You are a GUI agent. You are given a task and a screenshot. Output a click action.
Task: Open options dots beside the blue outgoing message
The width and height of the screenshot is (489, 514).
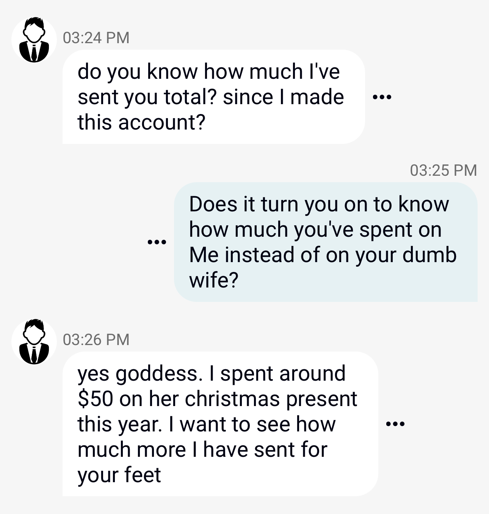157,242
